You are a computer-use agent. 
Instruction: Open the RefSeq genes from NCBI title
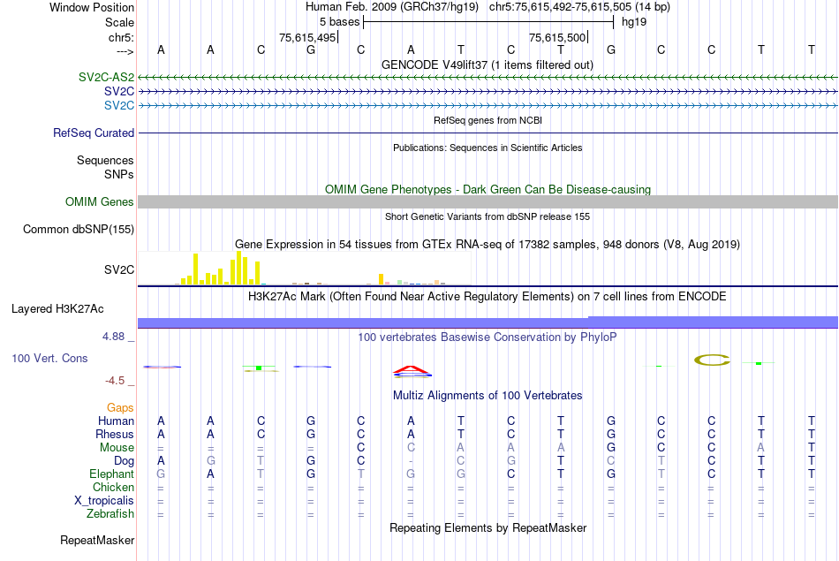point(488,120)
